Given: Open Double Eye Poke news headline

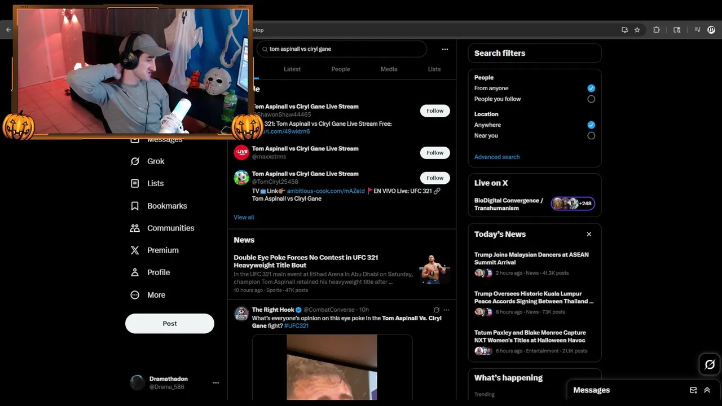Looking at the screenshot, I should [x=306, y=261].
